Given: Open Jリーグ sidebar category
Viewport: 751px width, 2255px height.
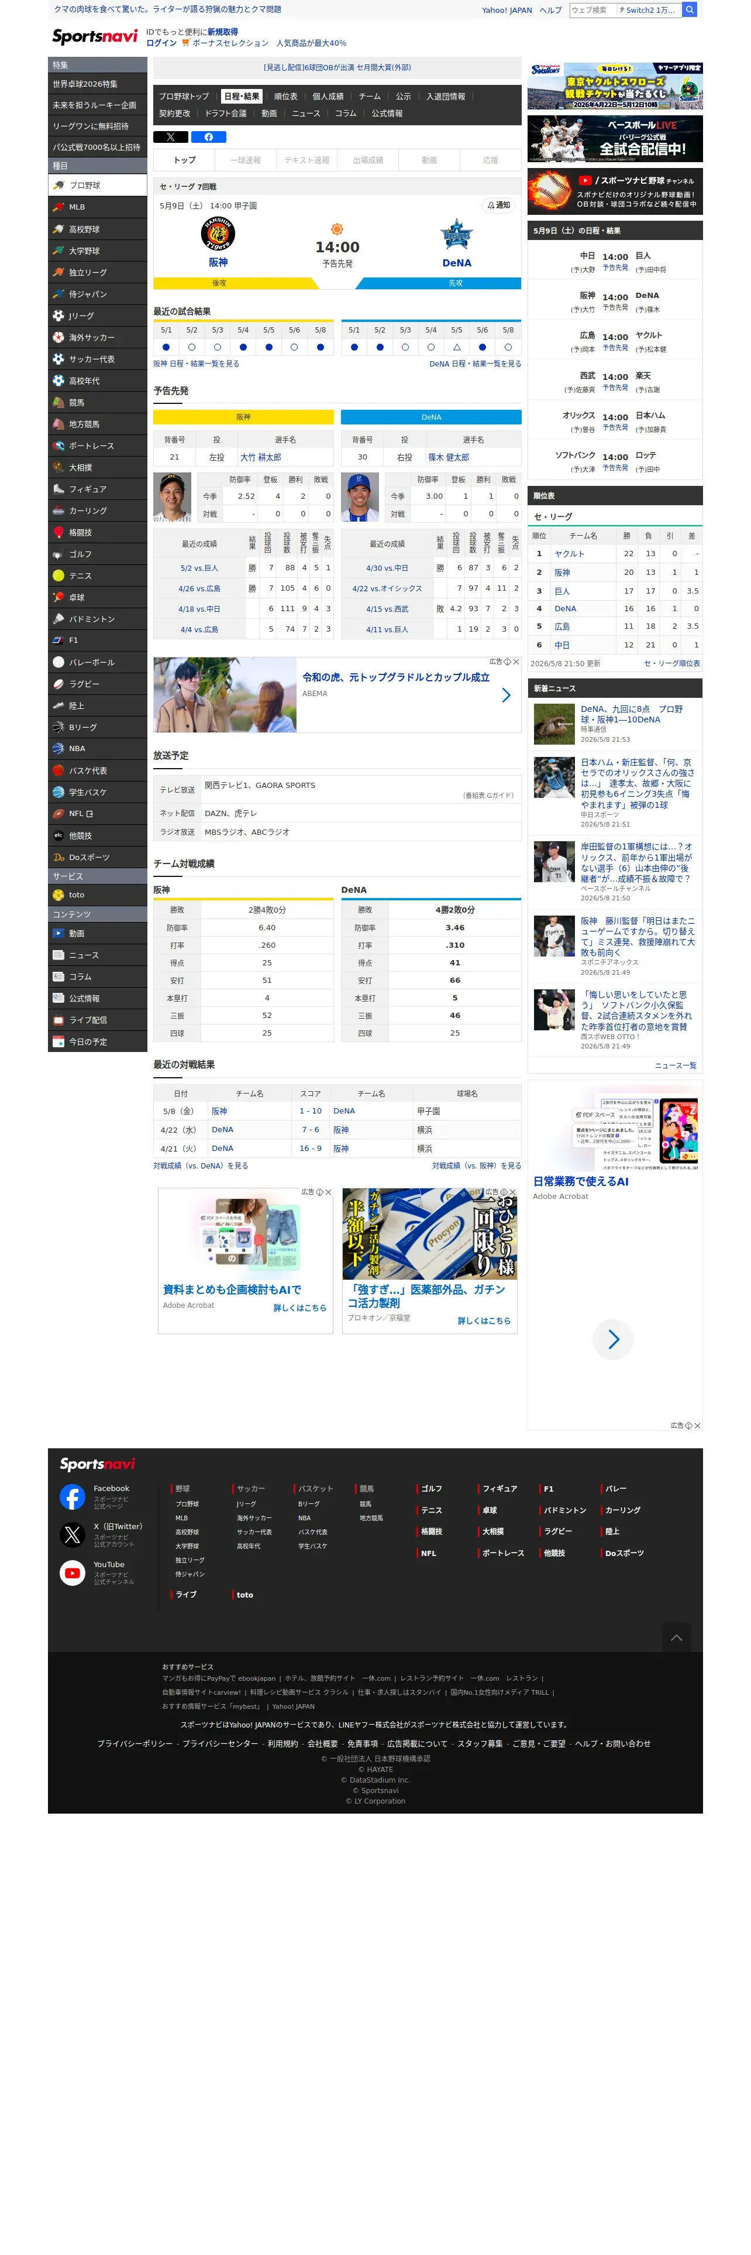Looking at the screenshot, I should (x=97, y=316).
